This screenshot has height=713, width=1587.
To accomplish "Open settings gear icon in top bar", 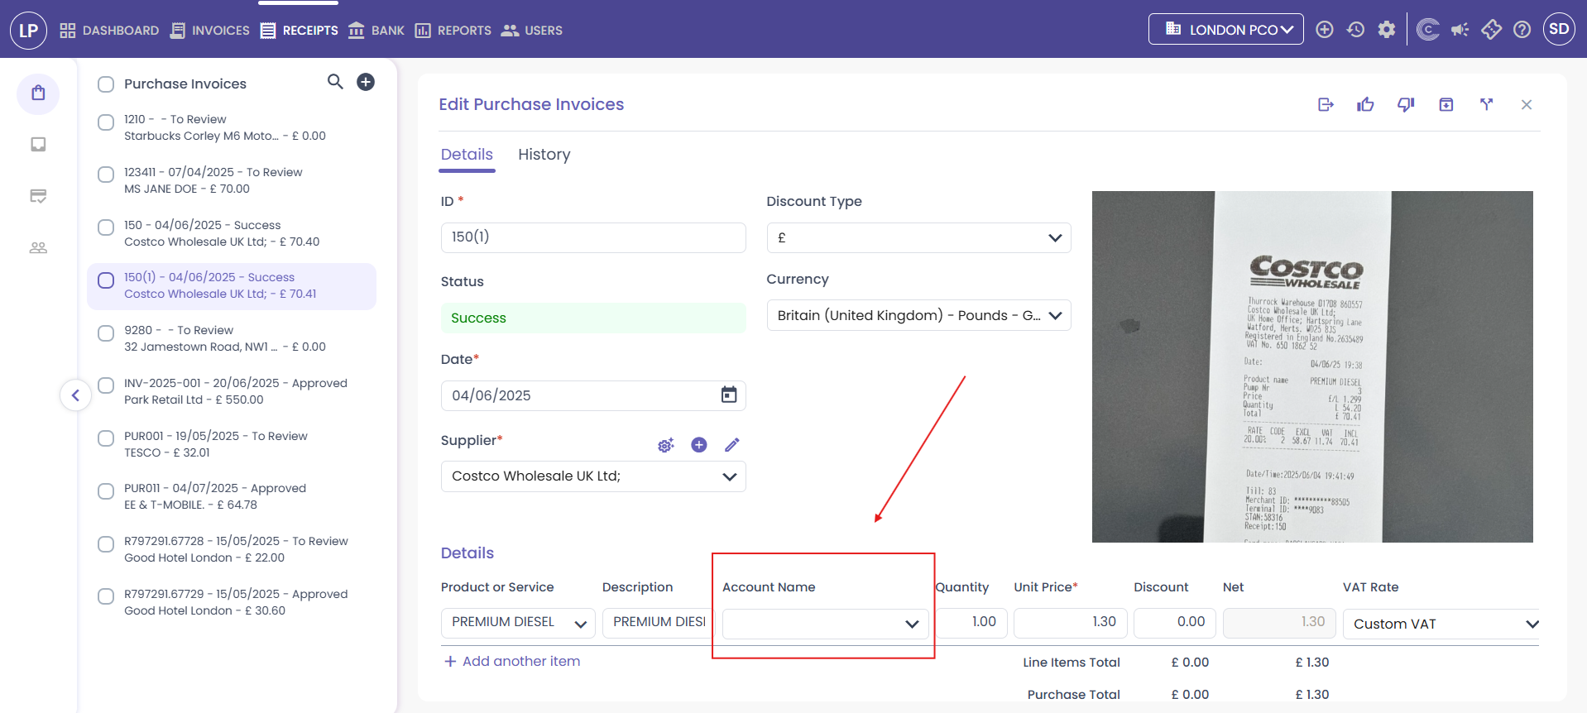I will (x=1387, y=30).
